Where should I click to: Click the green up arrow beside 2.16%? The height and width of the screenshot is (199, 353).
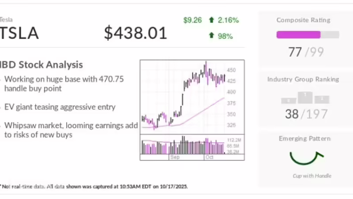[211, 20]
